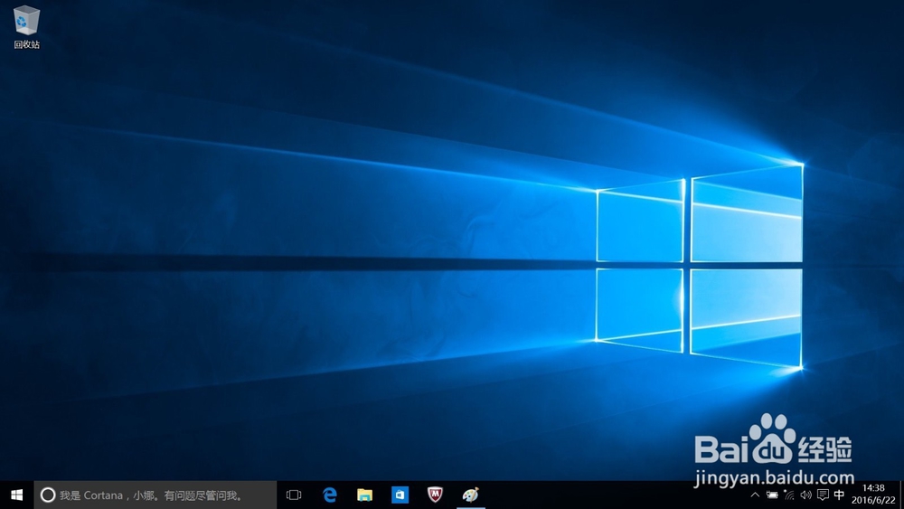Open McAfee security from taskbar

[x=435, y=495]
